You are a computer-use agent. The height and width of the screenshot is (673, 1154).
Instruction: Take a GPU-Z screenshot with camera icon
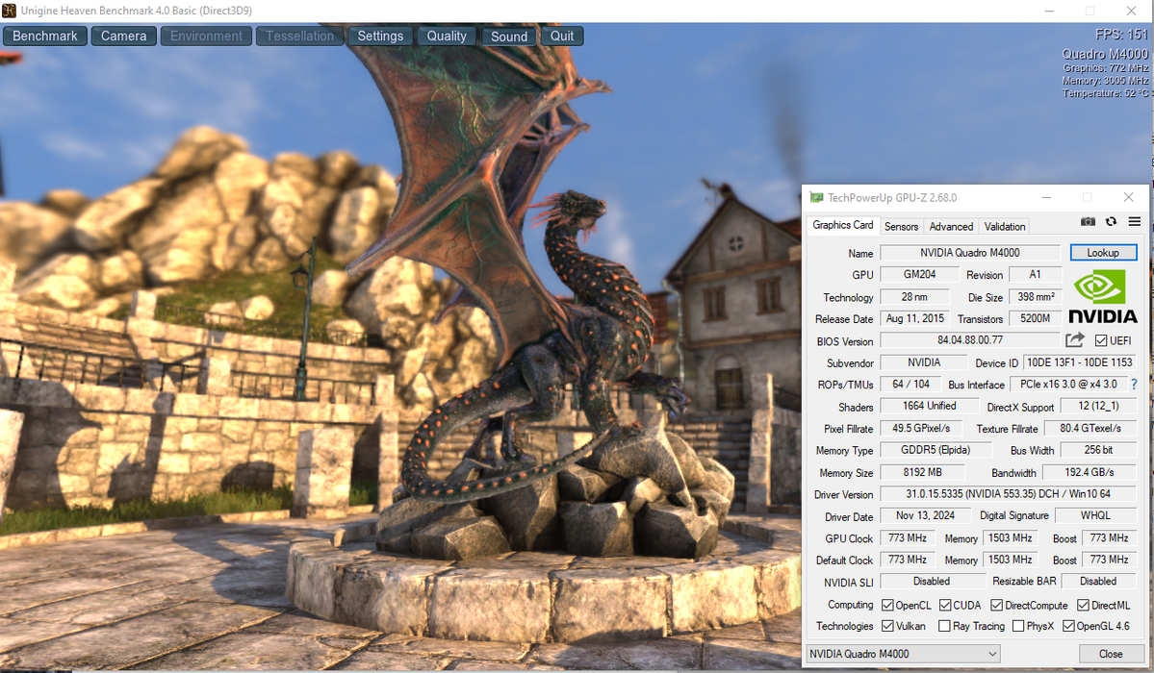[1088, 222]
